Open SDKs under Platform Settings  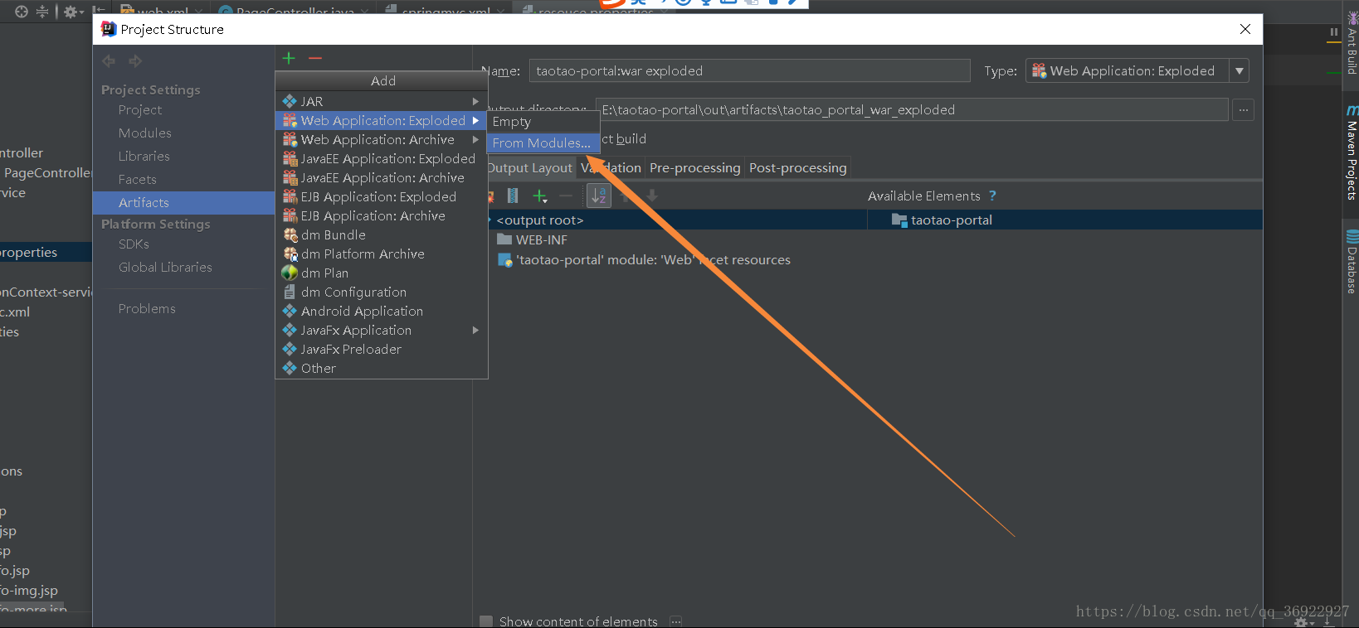pyautogui.click(x=134, y=244)
